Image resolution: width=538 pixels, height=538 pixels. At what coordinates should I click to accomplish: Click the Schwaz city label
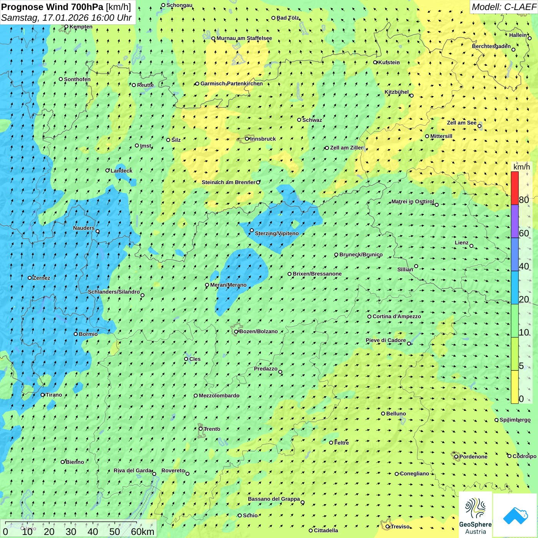coord(312,120)
